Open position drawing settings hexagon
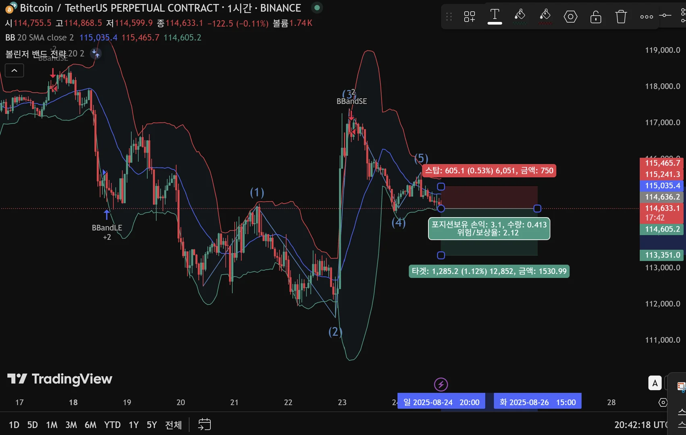Viewport: 686px width, 435px height. coord(570,17)
